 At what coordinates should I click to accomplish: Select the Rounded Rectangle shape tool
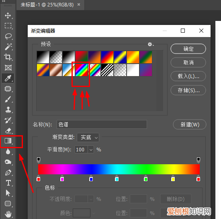click(x=8, y=204)
